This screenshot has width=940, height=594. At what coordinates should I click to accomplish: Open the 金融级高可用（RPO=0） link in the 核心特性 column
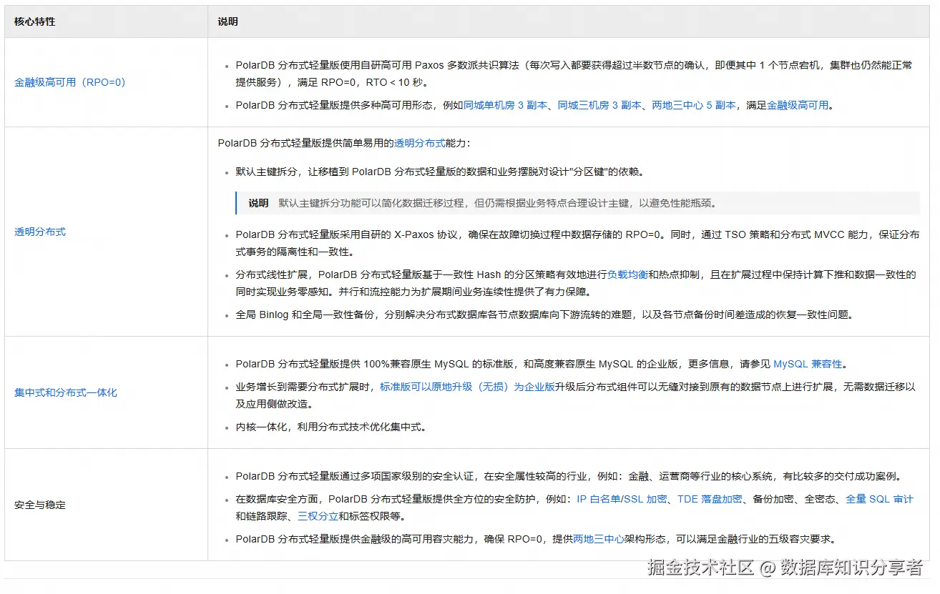coord(70,82)
